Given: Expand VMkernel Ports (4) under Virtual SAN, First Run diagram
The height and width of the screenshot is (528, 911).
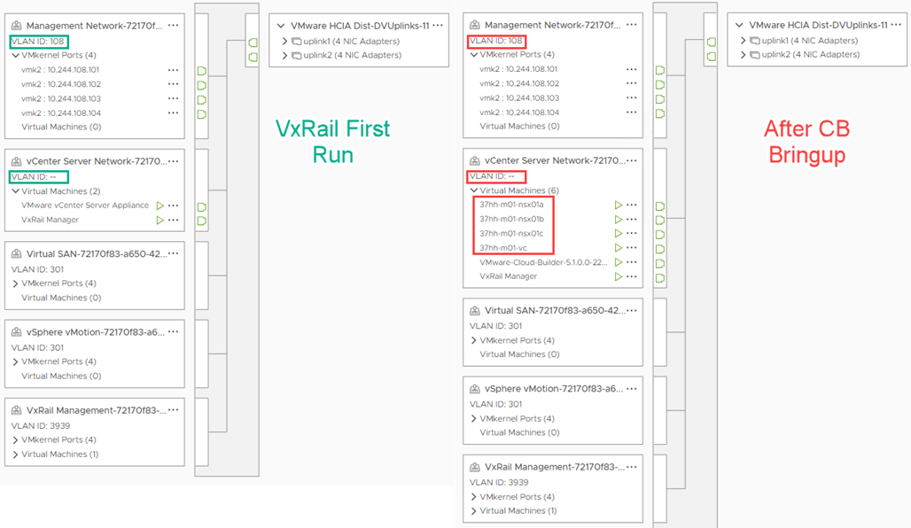Looking at the screenshot, I should click(16, 283).
